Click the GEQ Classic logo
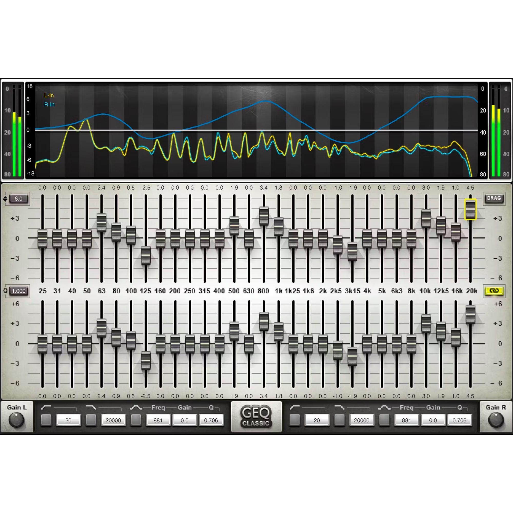This screenshot has height=513, width=513. [256, 417]
